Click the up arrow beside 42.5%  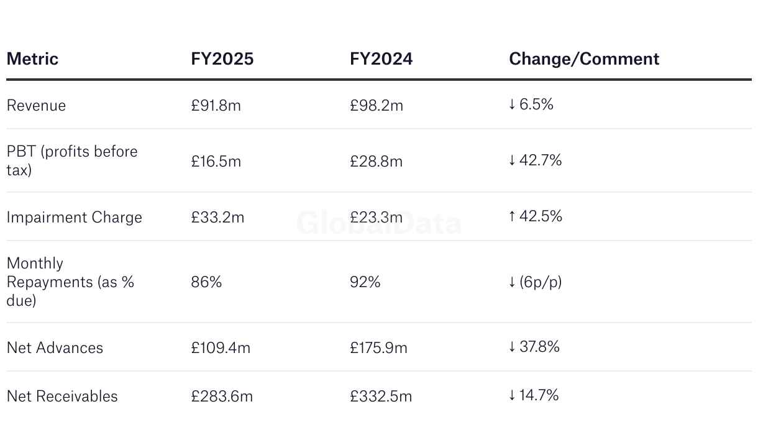click(x=512, y=216)
